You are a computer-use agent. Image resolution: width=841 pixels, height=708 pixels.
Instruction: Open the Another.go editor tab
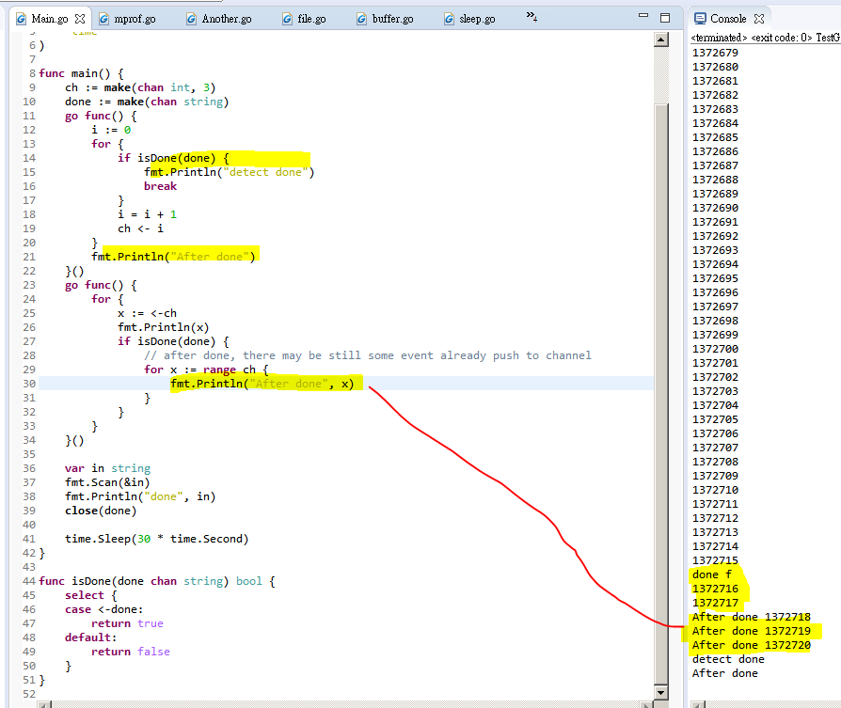pos(227,19)
